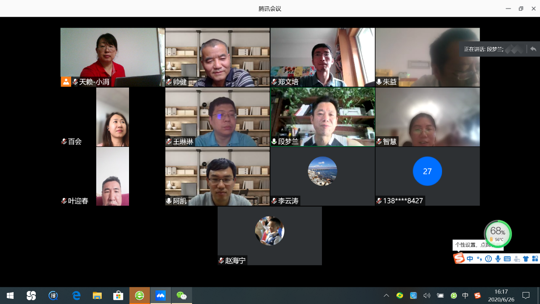The image size is (540, 304).
Task: Open the Sogou toolbox grid icon
Action: point(535,258)
